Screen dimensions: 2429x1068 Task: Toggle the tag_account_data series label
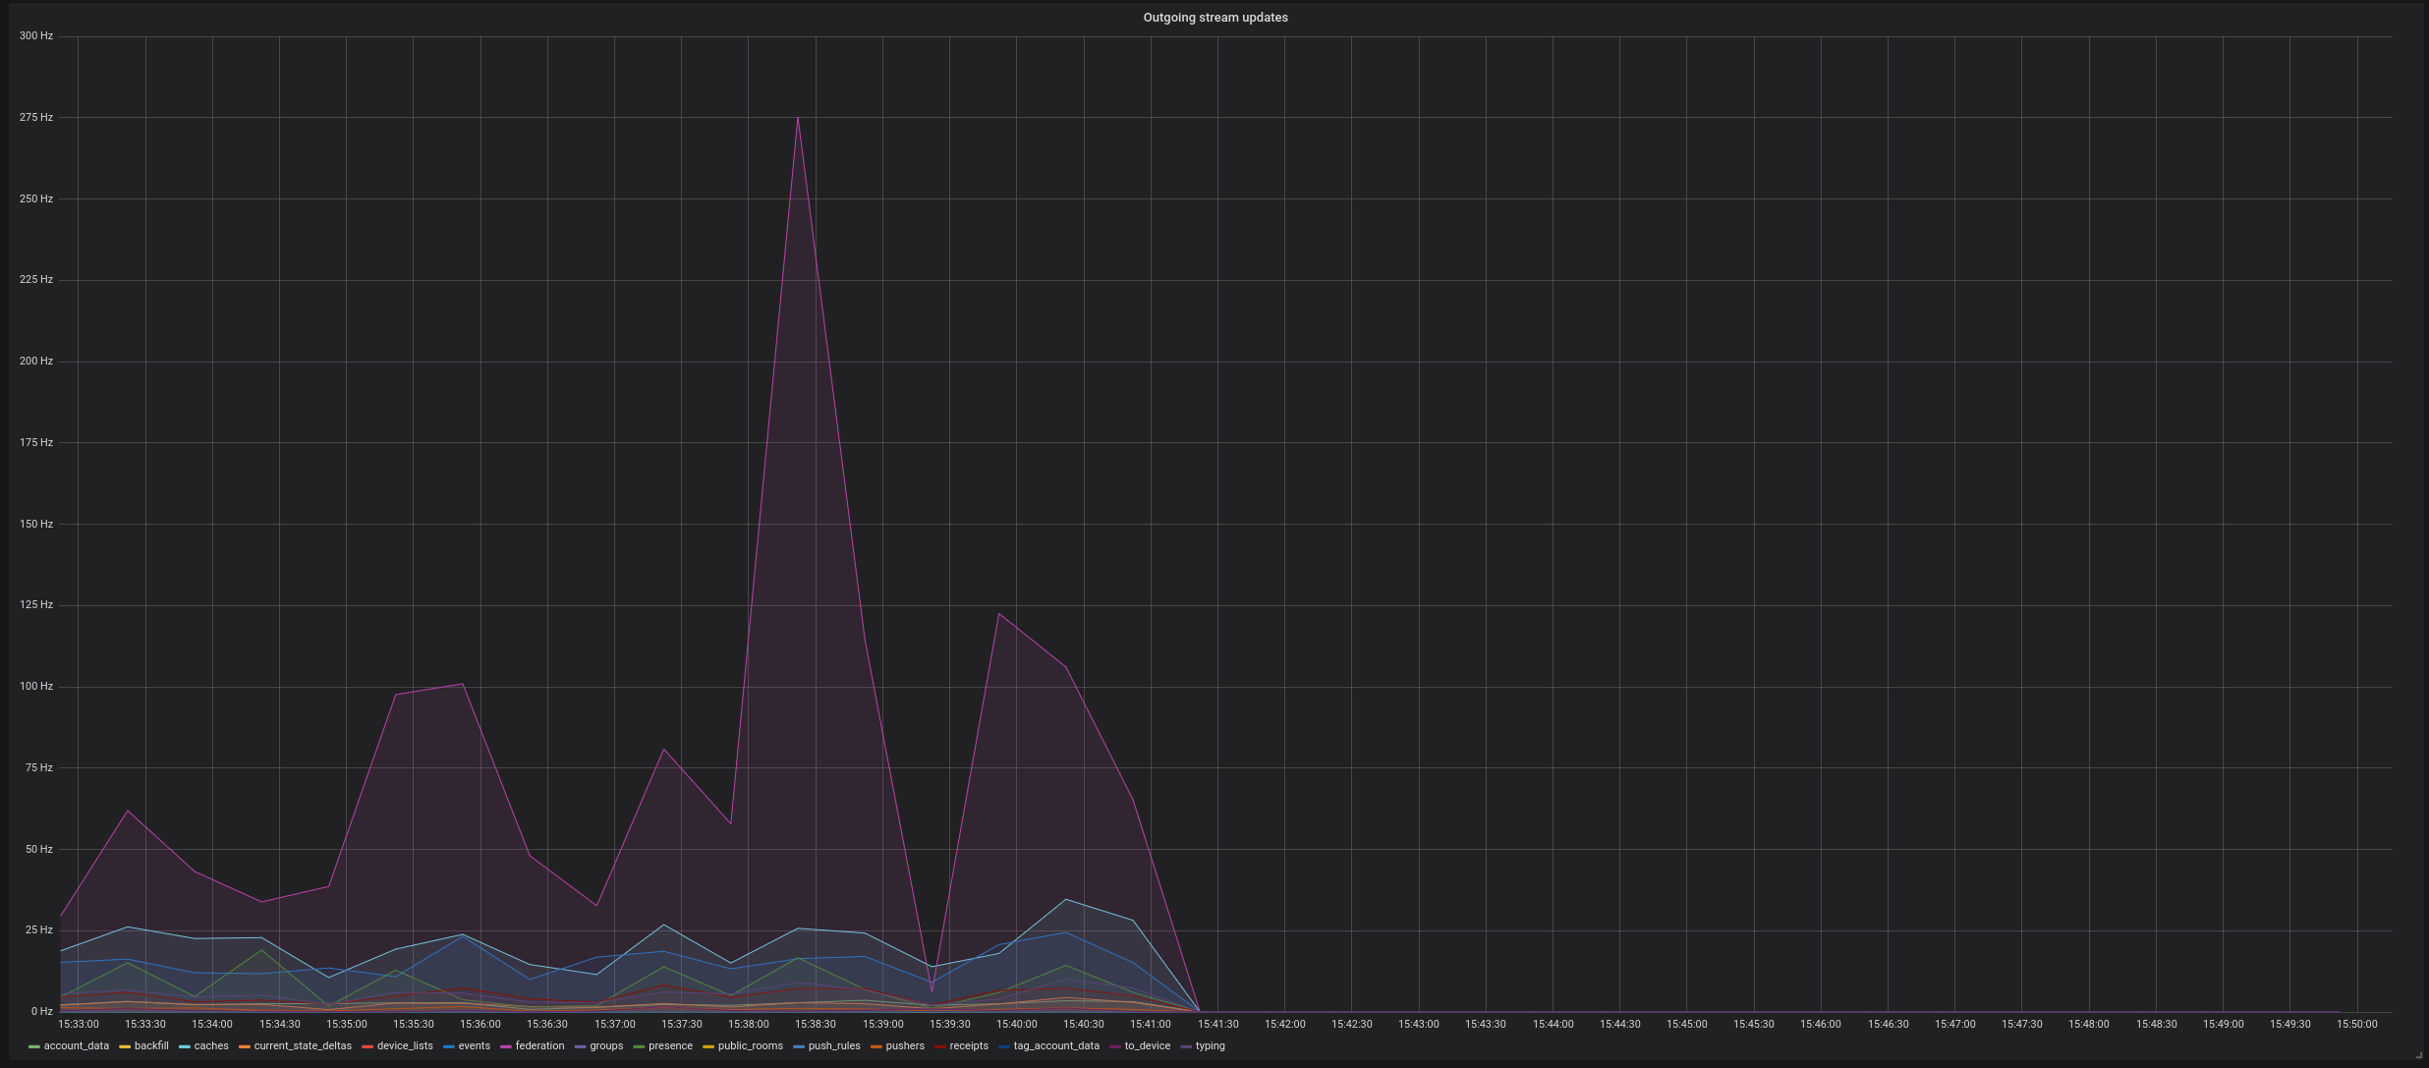[x=1056, y=1046]
